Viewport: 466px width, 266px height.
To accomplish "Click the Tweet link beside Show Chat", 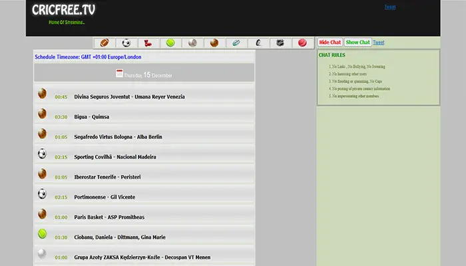I will (x=379, y=43).
